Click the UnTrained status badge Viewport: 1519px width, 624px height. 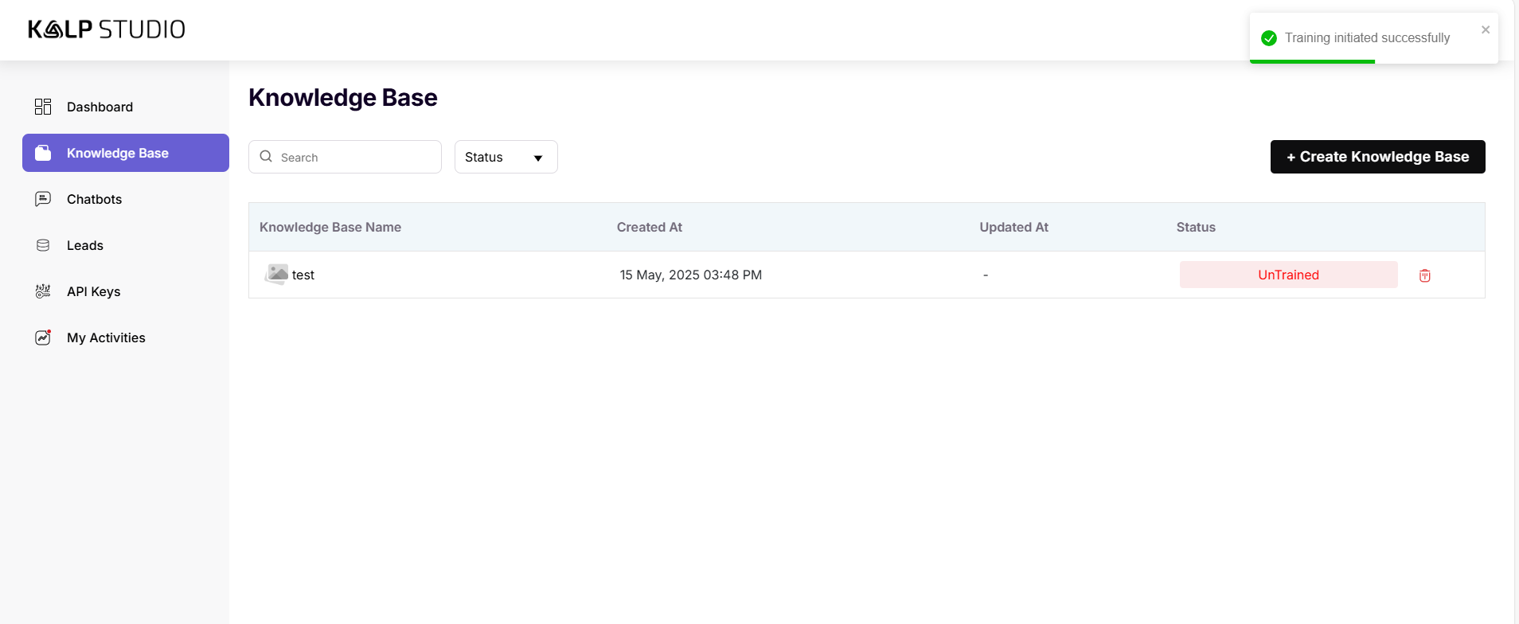click(1287, 275)
